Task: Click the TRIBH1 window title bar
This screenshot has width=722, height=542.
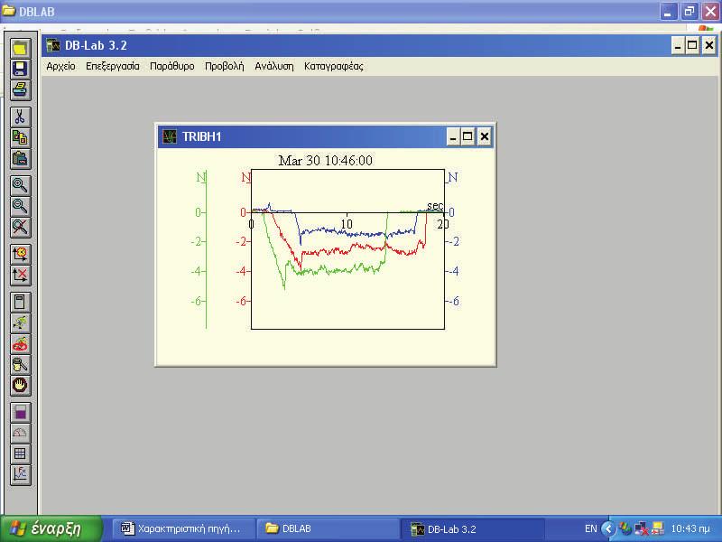Action: 326,136
